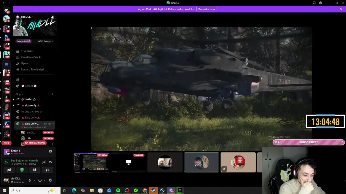Stop streaming via Ekran 1 monitor icon
Image resolution: width=346 pixels, height=194 pixels.
pyautogui.click(x=50, y=152)
